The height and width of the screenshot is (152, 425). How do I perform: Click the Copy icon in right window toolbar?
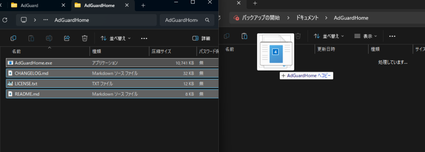[227, 36]
